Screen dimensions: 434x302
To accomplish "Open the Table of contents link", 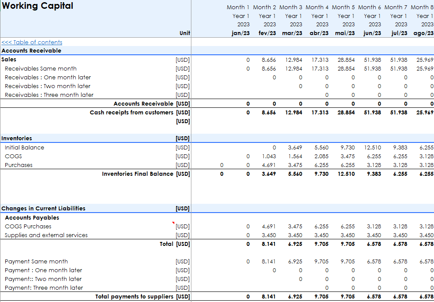I will [x=32, y=42].
